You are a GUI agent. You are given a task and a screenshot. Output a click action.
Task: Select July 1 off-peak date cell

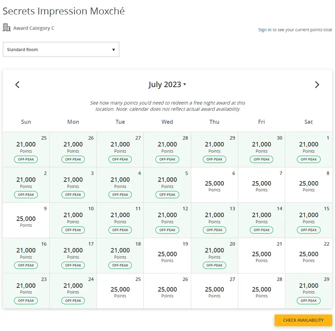click(308, 150)
